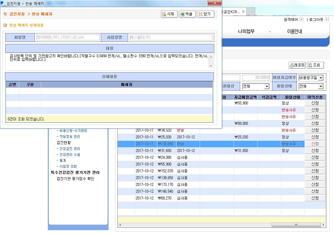Click the 파일명 input field
This screenshot has height=234, width=334.
pos(68,37)
